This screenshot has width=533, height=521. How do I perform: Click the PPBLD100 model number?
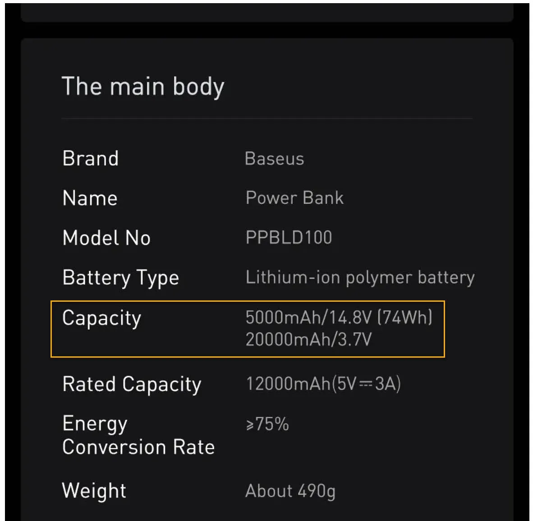289,238
